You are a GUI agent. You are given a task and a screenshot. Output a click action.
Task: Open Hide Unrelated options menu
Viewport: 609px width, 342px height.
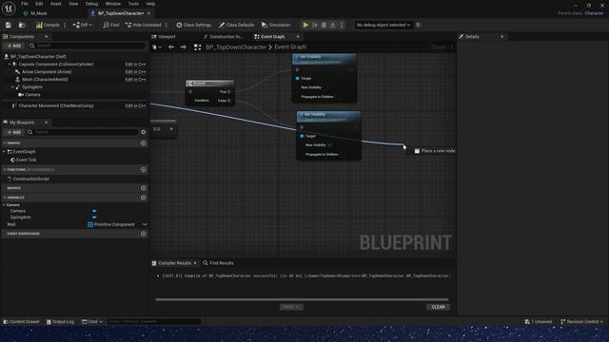167,25
